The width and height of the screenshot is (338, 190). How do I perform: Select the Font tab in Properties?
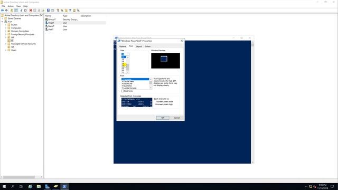tap(131, 46)
